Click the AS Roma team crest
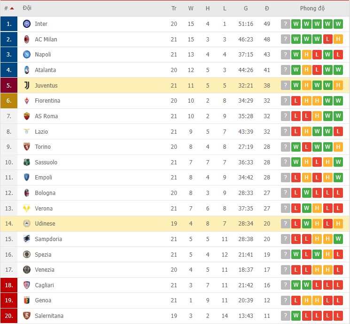 pos(27,116)
